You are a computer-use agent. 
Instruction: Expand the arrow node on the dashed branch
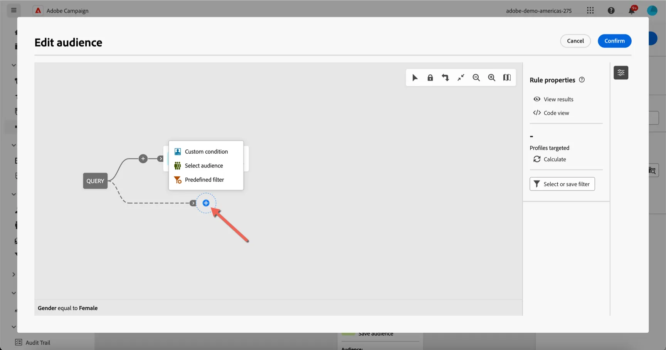193,203
